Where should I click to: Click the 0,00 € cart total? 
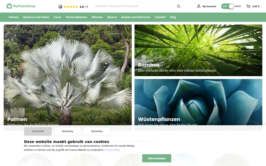(256, 7)
